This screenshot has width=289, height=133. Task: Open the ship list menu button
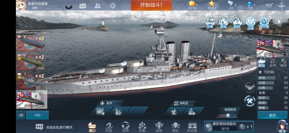pyautogui.click(x=21, y=115)
